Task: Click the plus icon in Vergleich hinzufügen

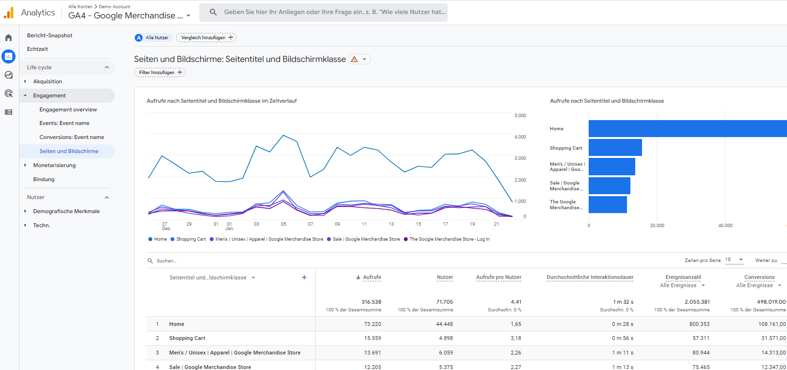Action: click(x=231, y=37)
